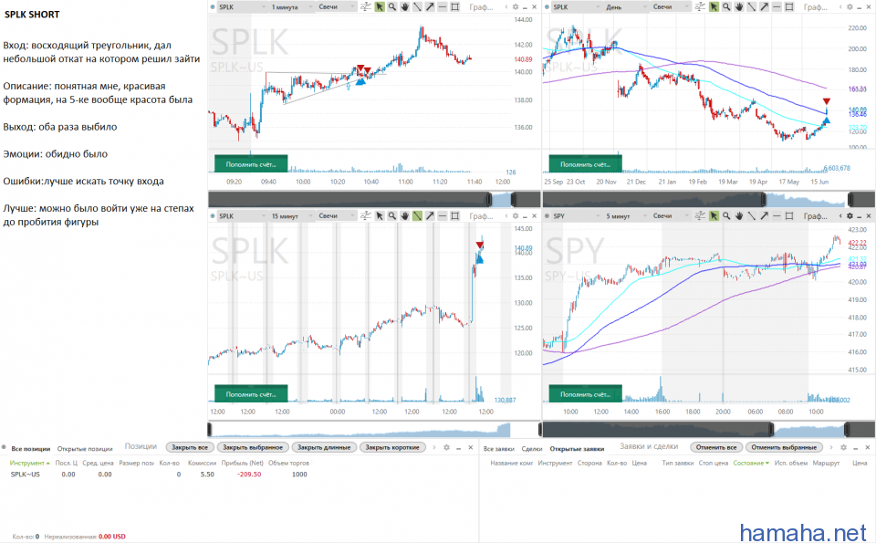Sort positions by 'Инструмент' column header
Image resolution: width=876 pixels, height=543 pixels.
29,463
